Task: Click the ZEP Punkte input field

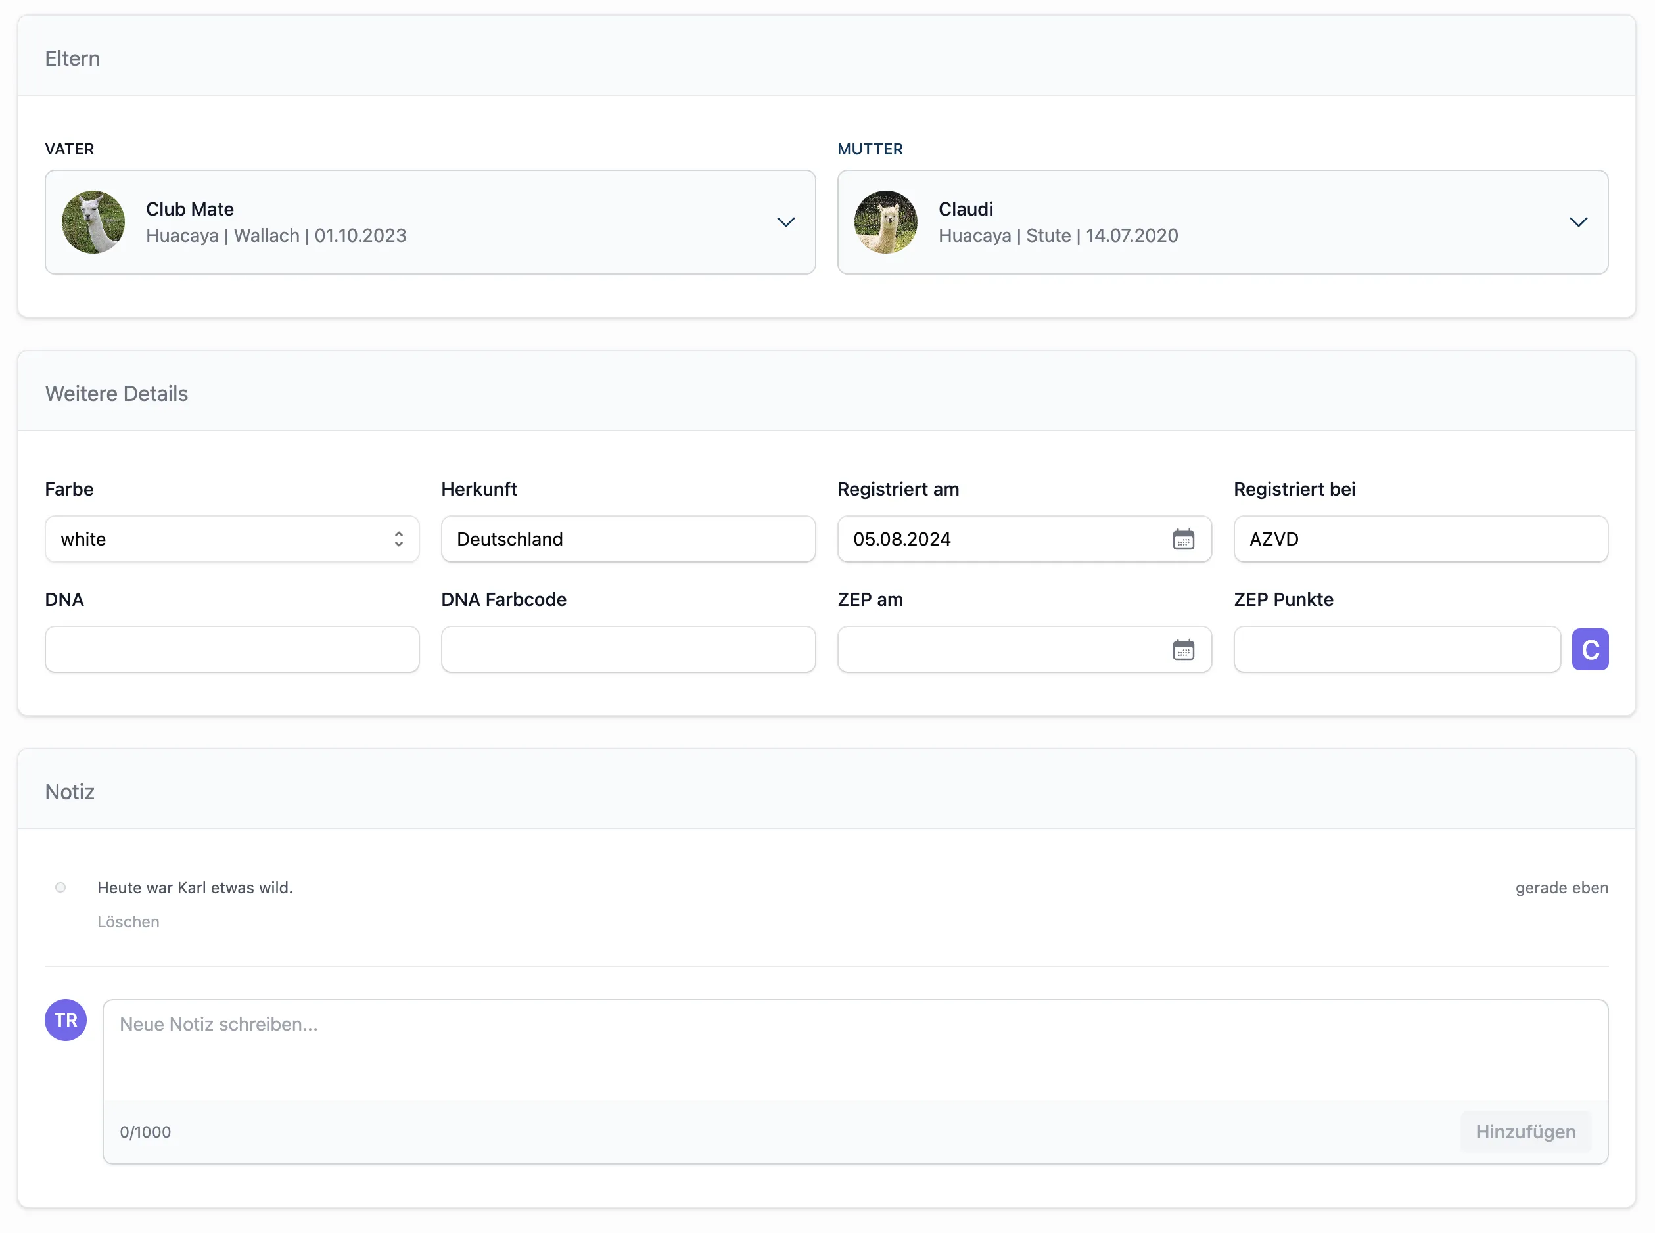Action: [1396, 649]
